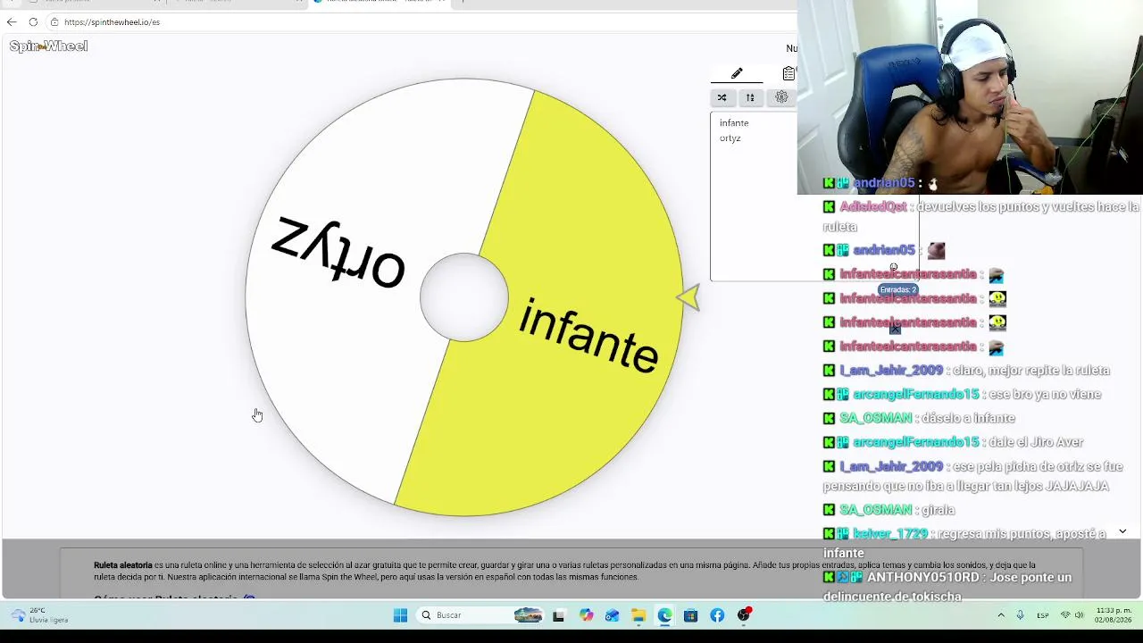Open Microsoft Store from the taskbar
This screenshot has width=1143, height=643.
(691, 615)
